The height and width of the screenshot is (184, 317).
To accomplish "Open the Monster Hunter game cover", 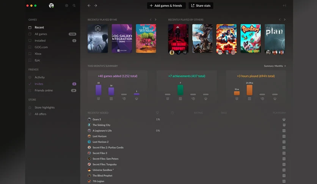I will (202, 38).
